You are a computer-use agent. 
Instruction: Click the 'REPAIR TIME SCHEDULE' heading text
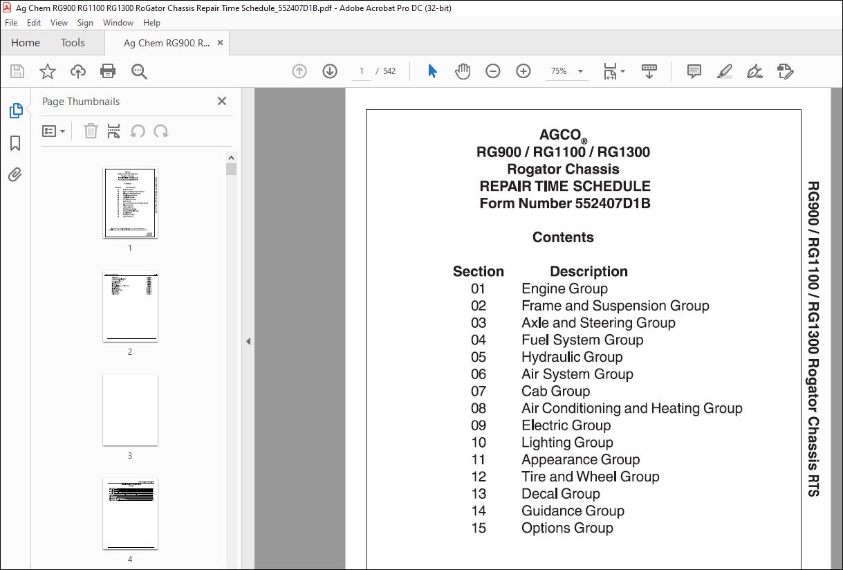(565, 186)
